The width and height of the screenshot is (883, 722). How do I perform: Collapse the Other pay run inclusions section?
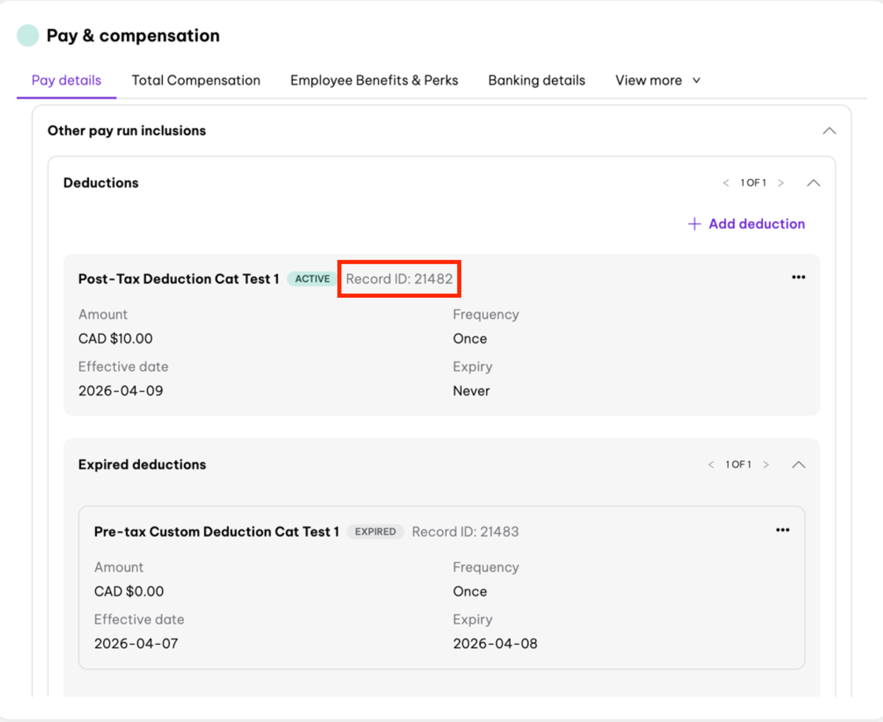click(x=829, y=131)
